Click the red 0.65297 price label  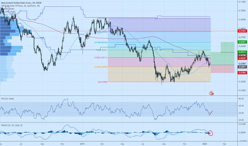[x=242, y=58]
